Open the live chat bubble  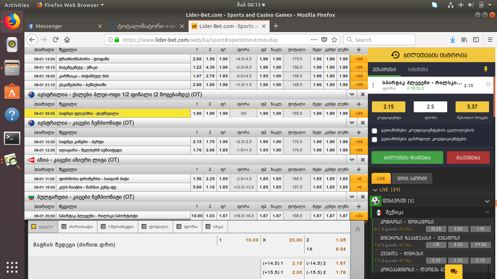(454, 271)
